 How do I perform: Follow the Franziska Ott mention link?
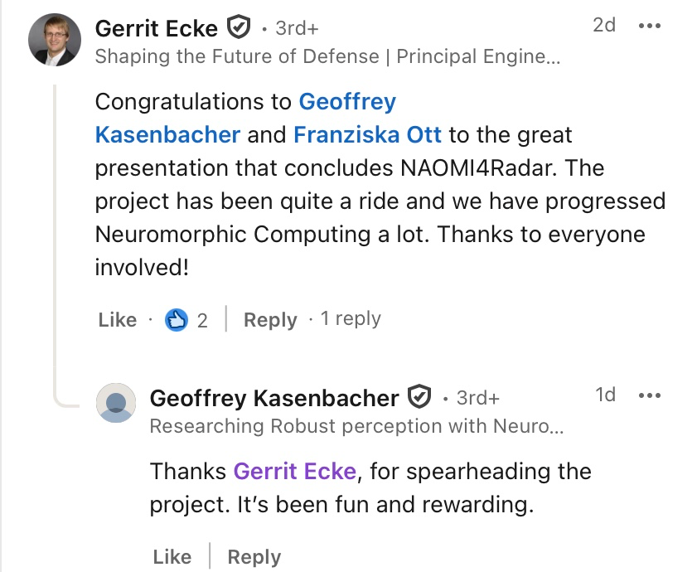coord(368,134)
